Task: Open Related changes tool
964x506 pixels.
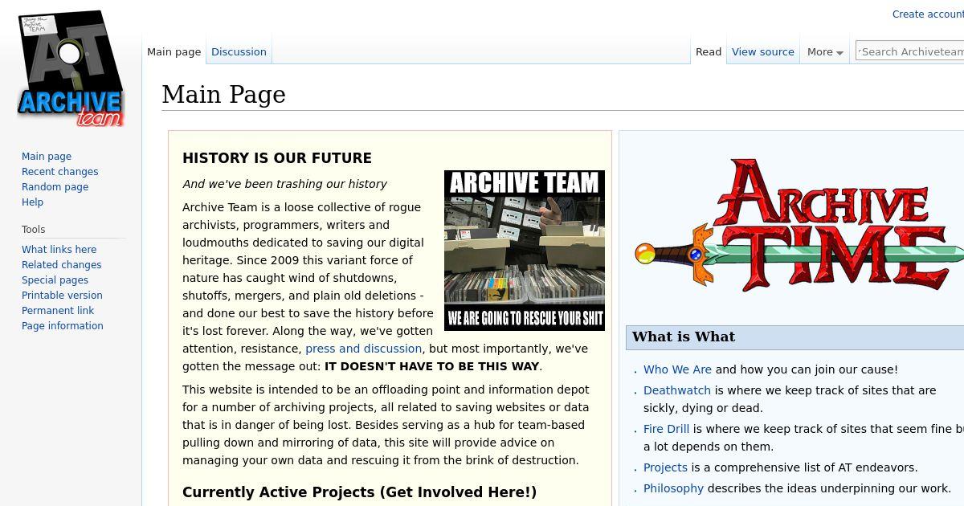Action: (62, 265)
